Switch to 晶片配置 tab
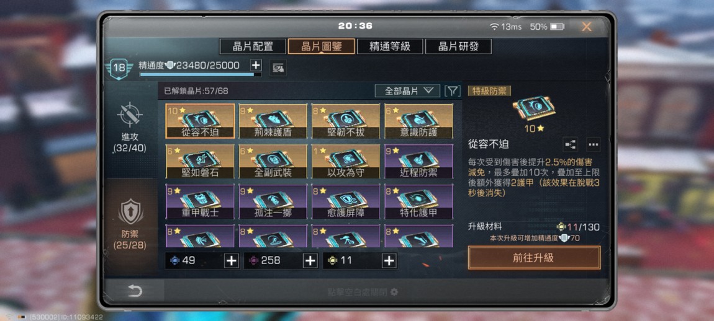The image size is (714, 321). point(253,46)
